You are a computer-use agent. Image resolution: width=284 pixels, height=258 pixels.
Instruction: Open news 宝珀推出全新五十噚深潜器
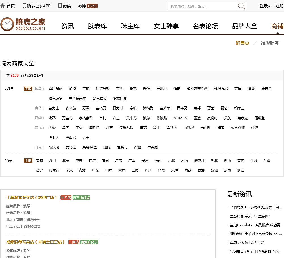tap(255, 251)
